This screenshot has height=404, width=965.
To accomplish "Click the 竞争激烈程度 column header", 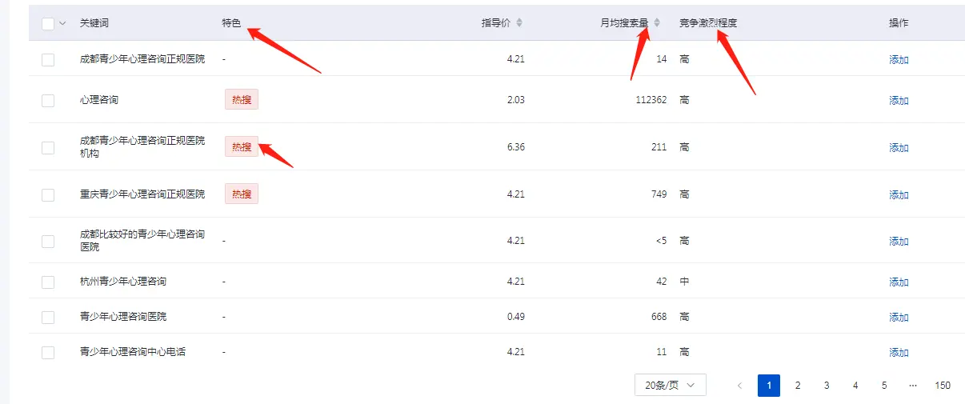I will pos(708,23).
